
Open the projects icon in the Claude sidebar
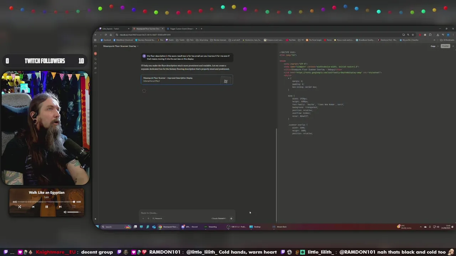click(95, 63)
